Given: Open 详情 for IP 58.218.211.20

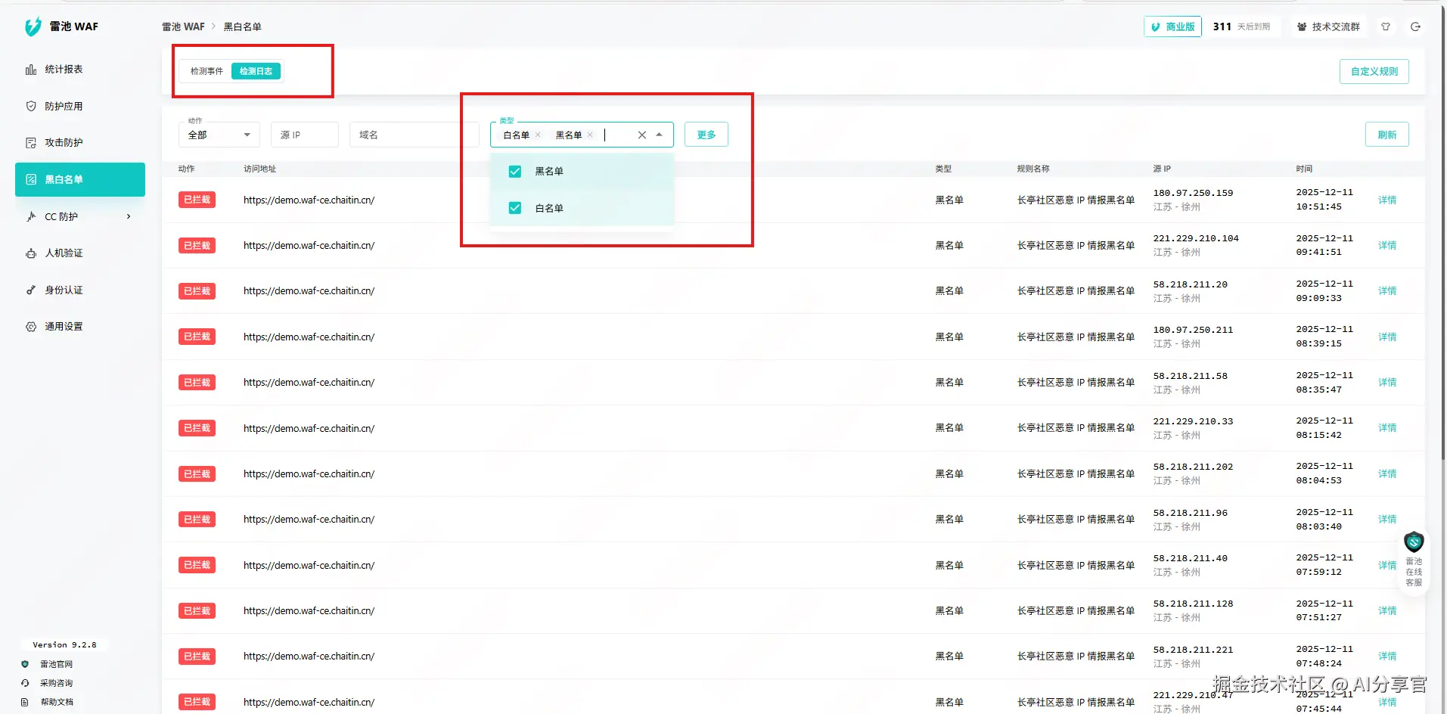Looking at the screenshot, I should [x=1387, y=291].
